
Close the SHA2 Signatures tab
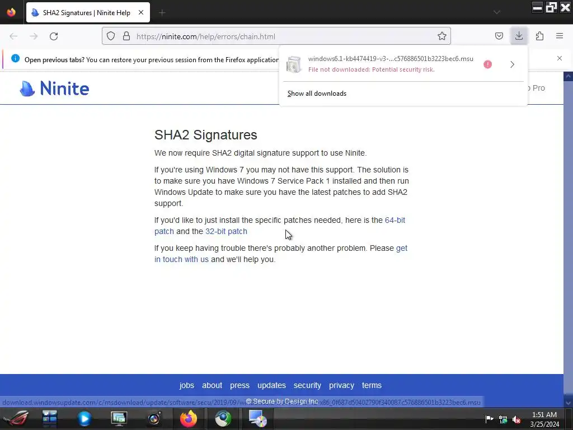pos(141,12)
